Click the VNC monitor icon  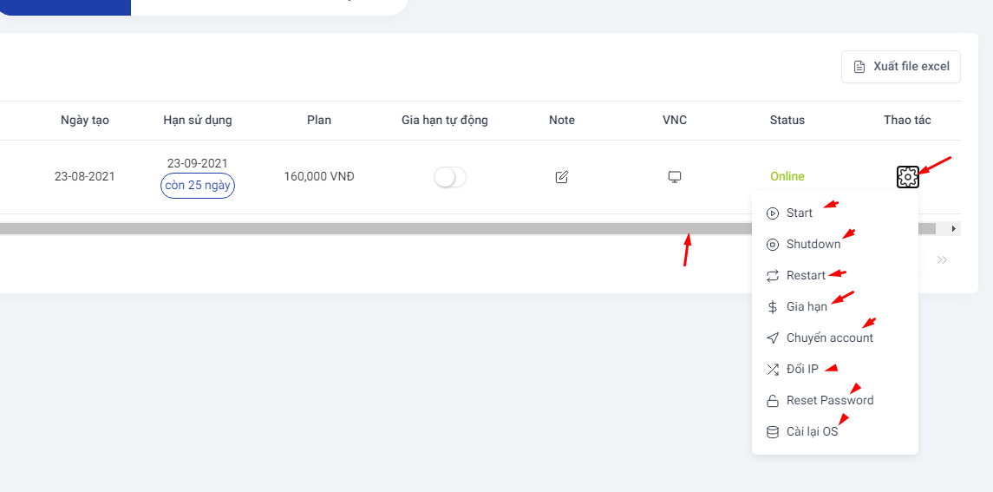pos(675,176)
